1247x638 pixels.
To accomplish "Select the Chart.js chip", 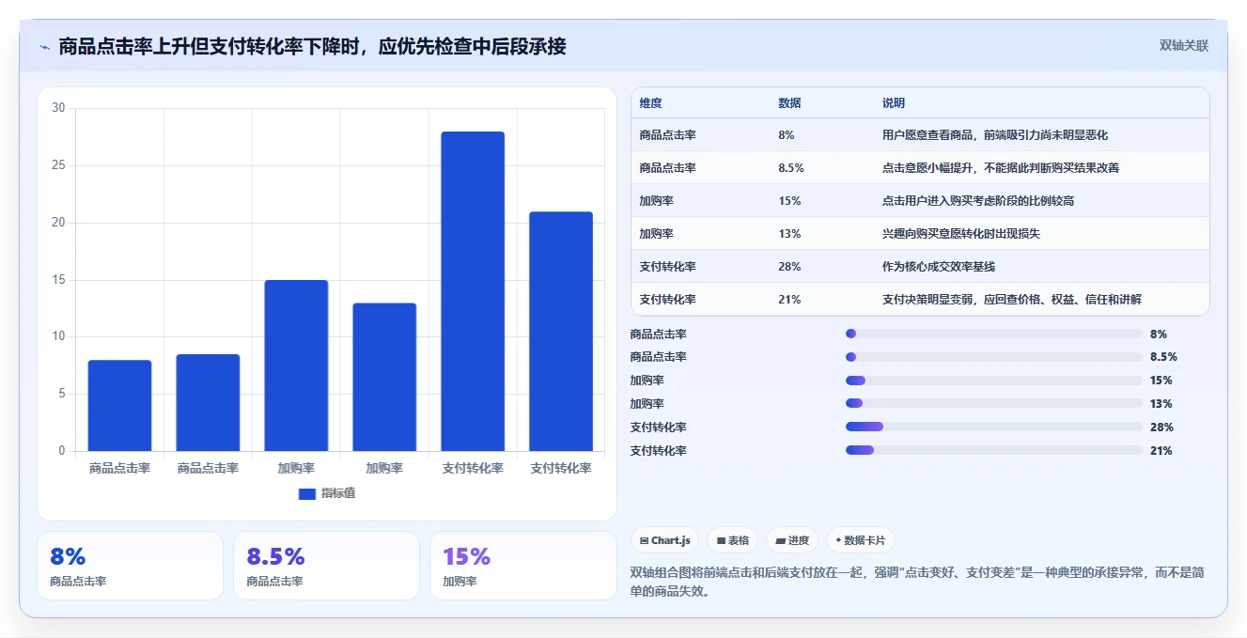I will [x=664, y=540].
